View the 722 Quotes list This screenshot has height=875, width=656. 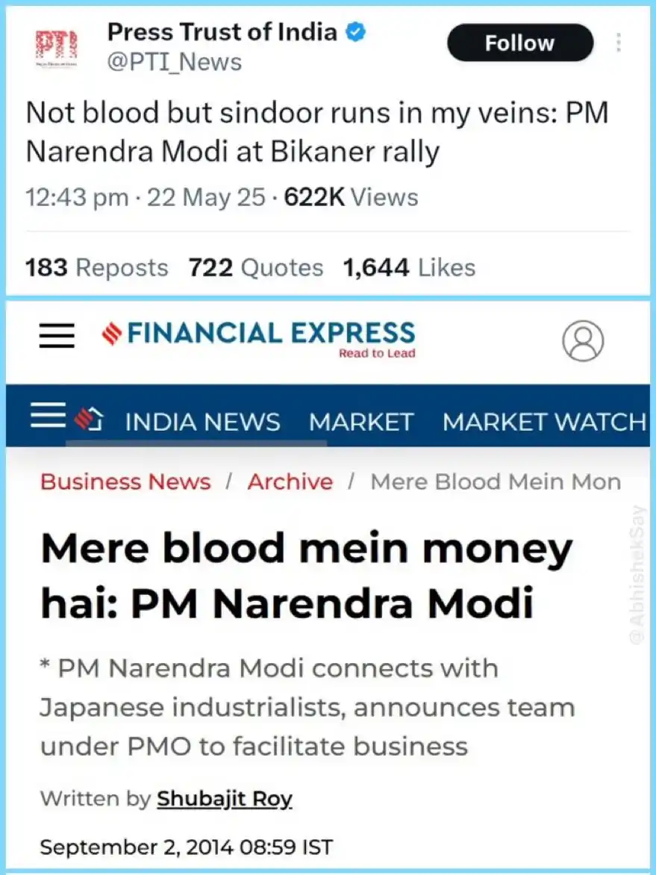click(x=255, y=268)
